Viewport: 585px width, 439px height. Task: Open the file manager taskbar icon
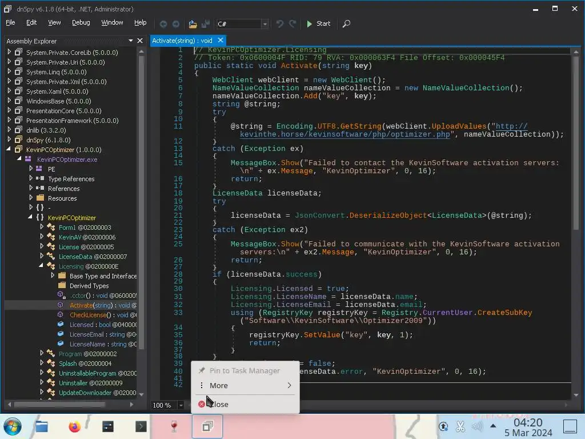[x=41, y=426]
